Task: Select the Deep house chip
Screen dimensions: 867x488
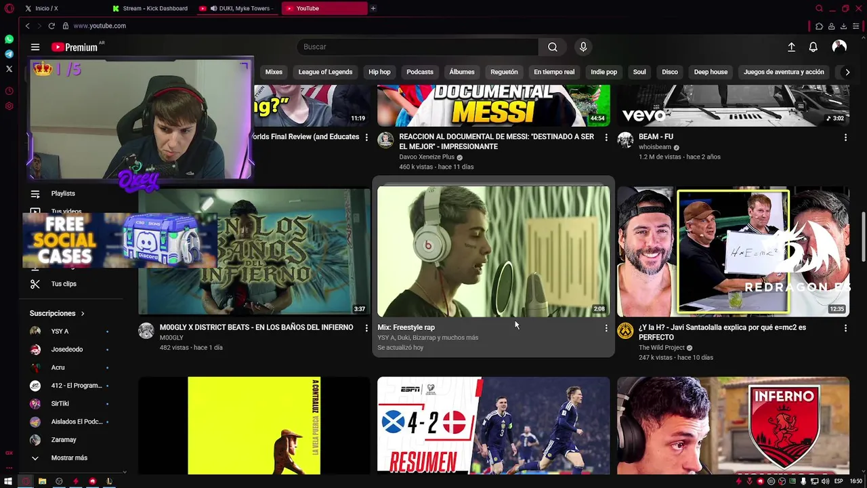Action: pos(711,72)
